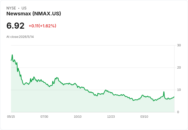Select the 05/15 date on x-axis

(x=11, y=116)
